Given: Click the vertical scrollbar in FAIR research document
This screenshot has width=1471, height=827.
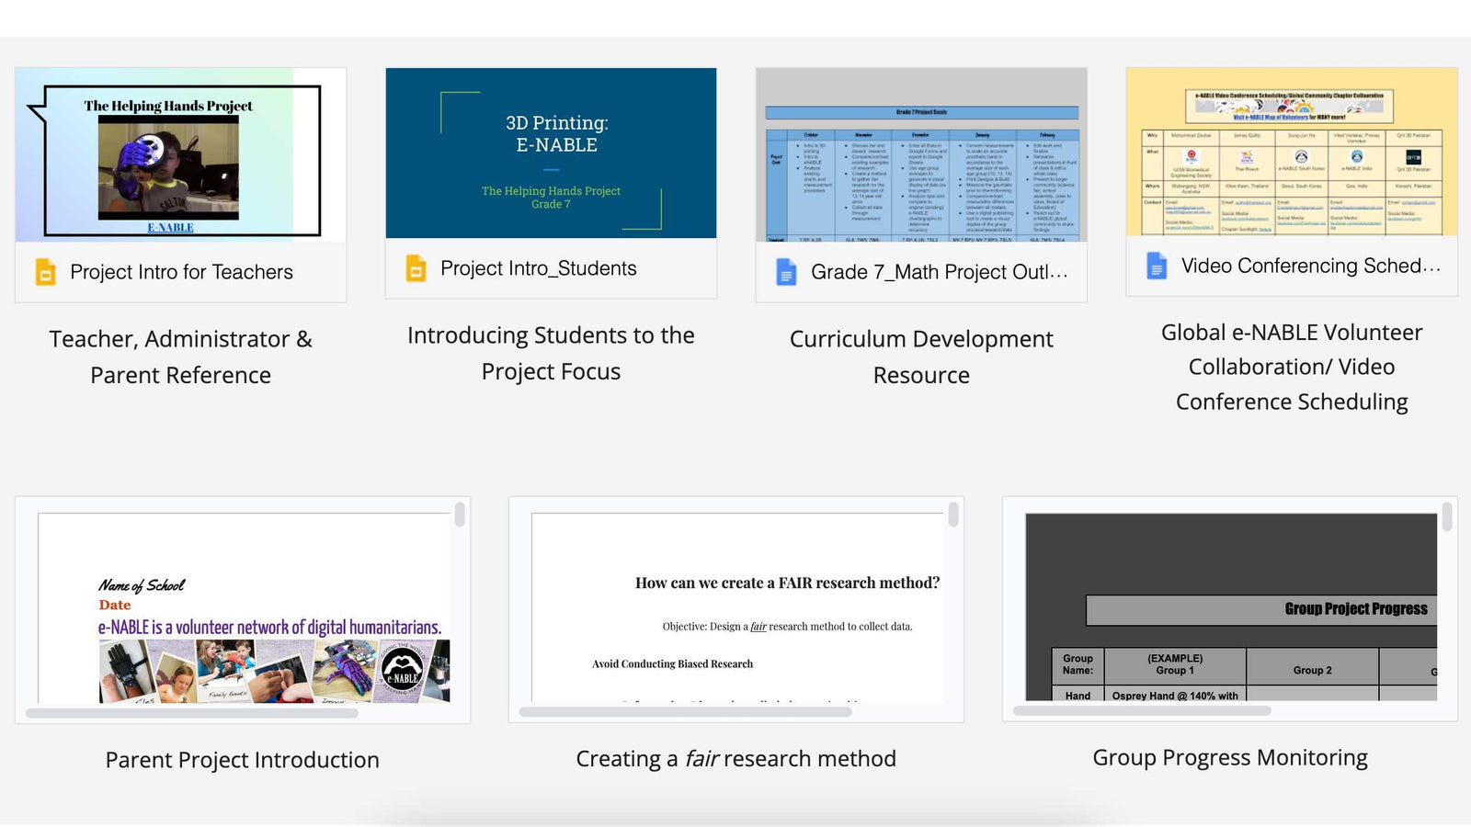Looking at the screenshot, I should [x=953, y=515].
